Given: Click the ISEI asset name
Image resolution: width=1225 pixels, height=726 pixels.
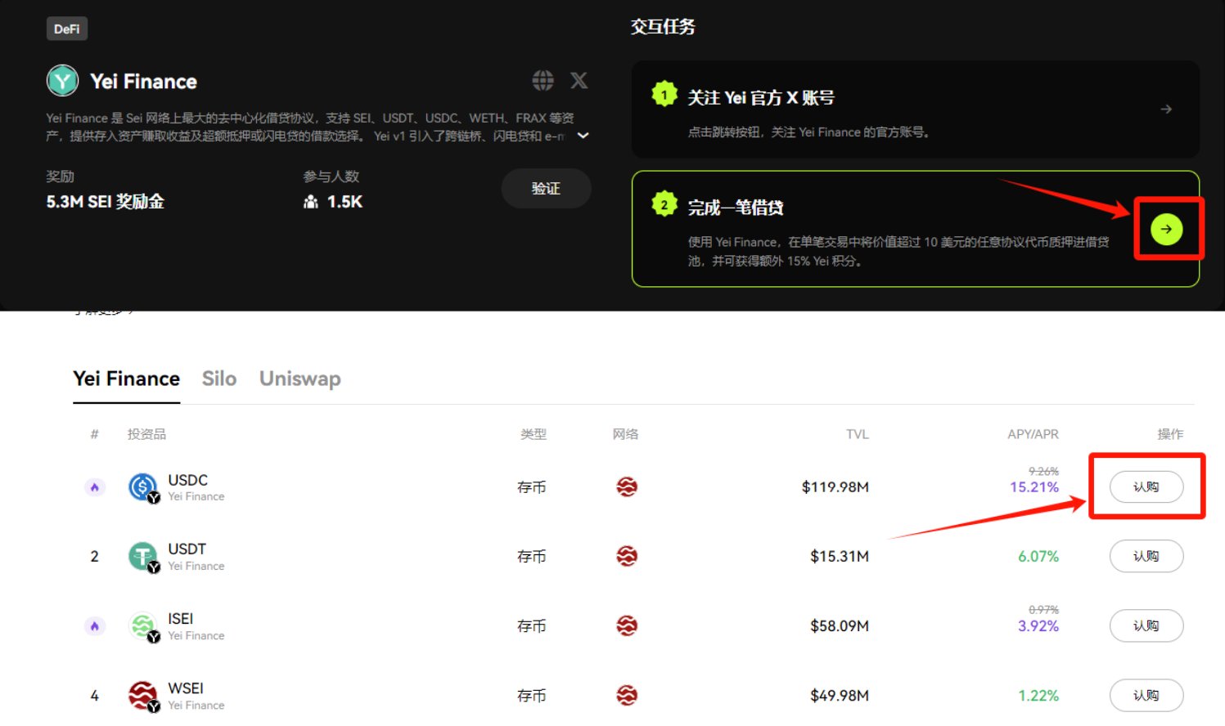Looking at the screenshot, I should tap(180, 618).
